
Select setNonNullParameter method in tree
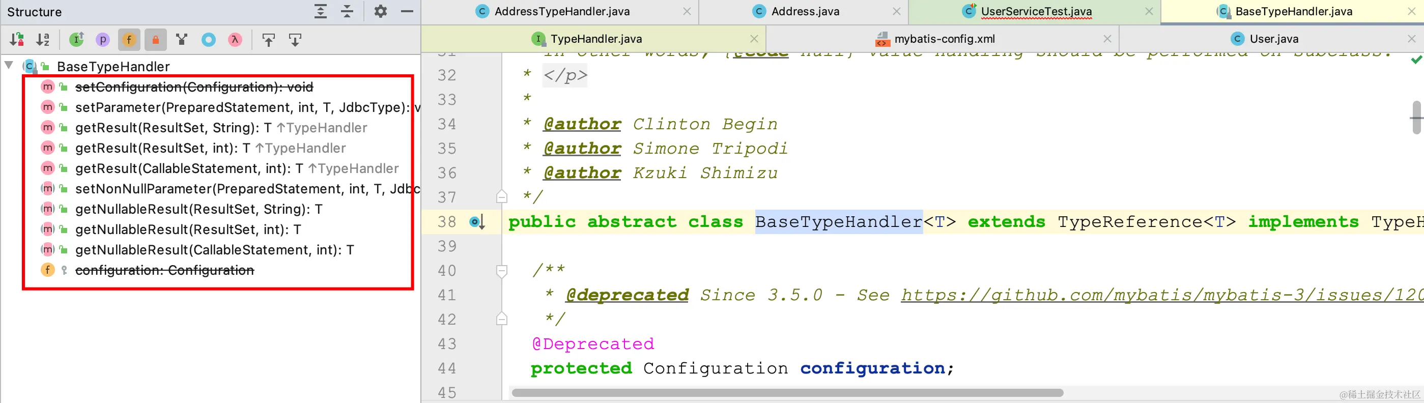point(248,189)
